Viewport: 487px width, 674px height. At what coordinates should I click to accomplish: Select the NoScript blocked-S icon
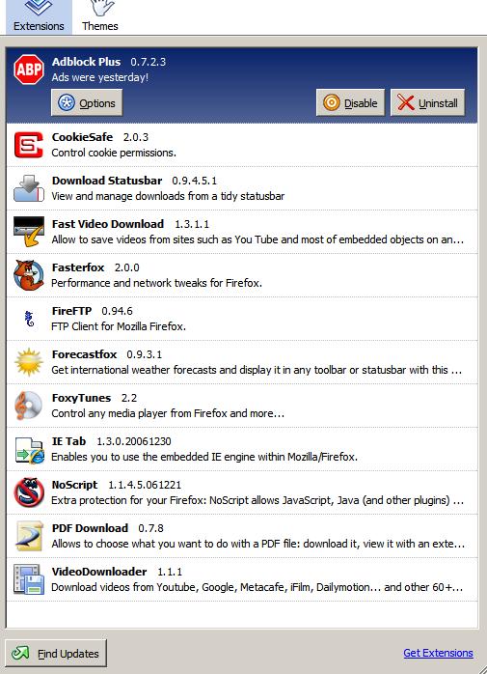tap(29, 492)
